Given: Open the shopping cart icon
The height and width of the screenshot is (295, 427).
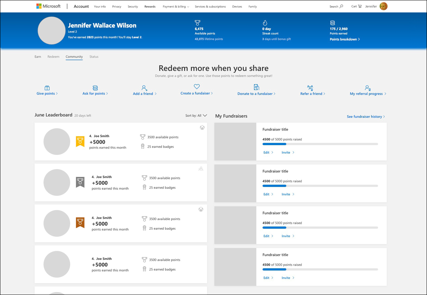Looking at the screenshot, I should pos(360,6).
